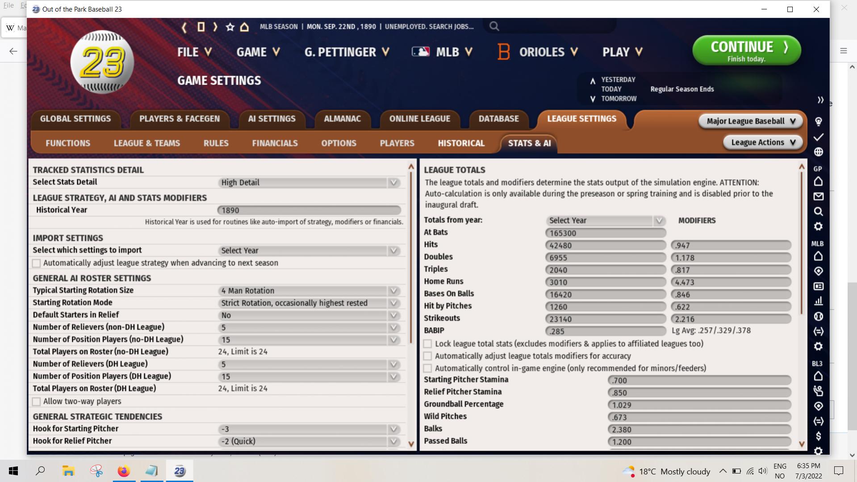Open the globe icon in sidebar

[x=818, y=152]
